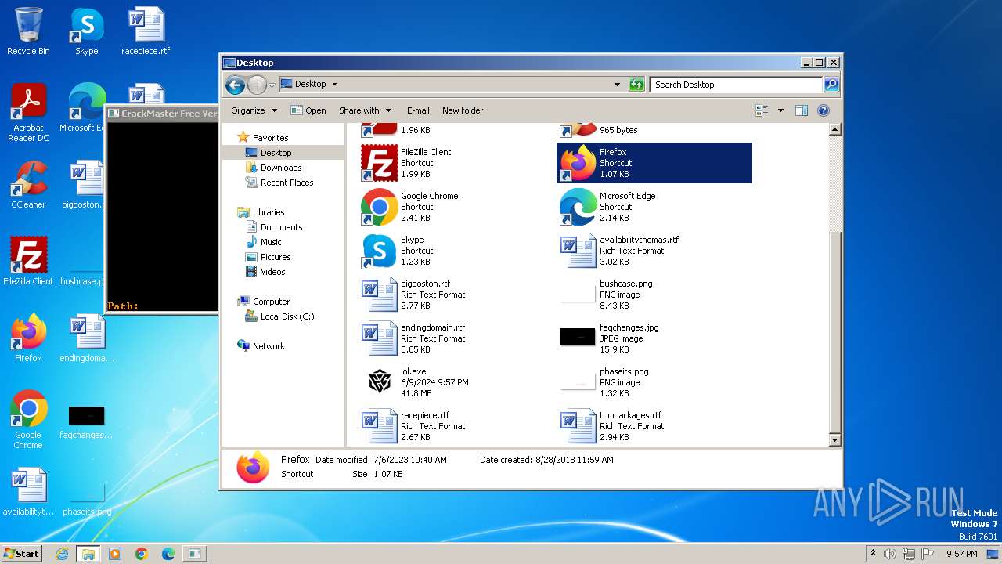Open Music library
This screenshot has width=1002, height=564.
[264, 242]
